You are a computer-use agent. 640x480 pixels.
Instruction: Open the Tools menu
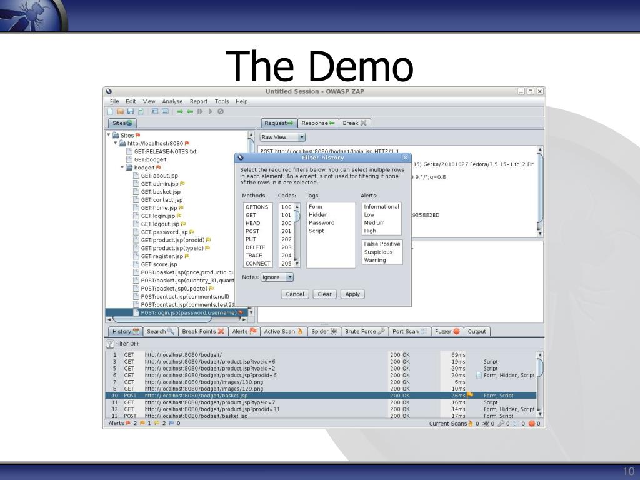(x=222, y=101)
